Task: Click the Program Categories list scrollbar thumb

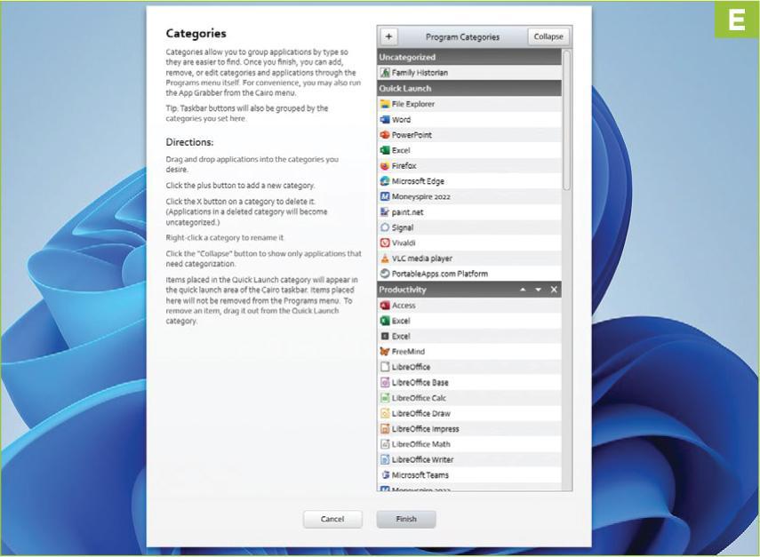Action: pos(566,120)
